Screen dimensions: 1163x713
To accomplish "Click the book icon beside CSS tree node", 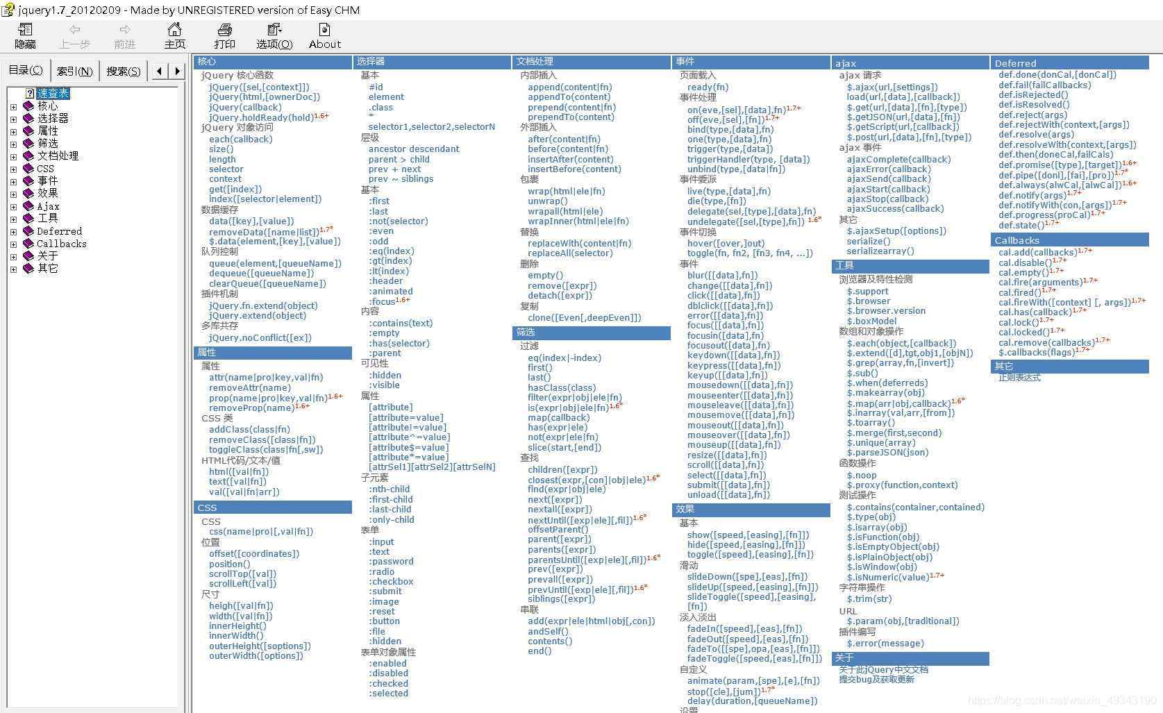I will click(28, 168).
